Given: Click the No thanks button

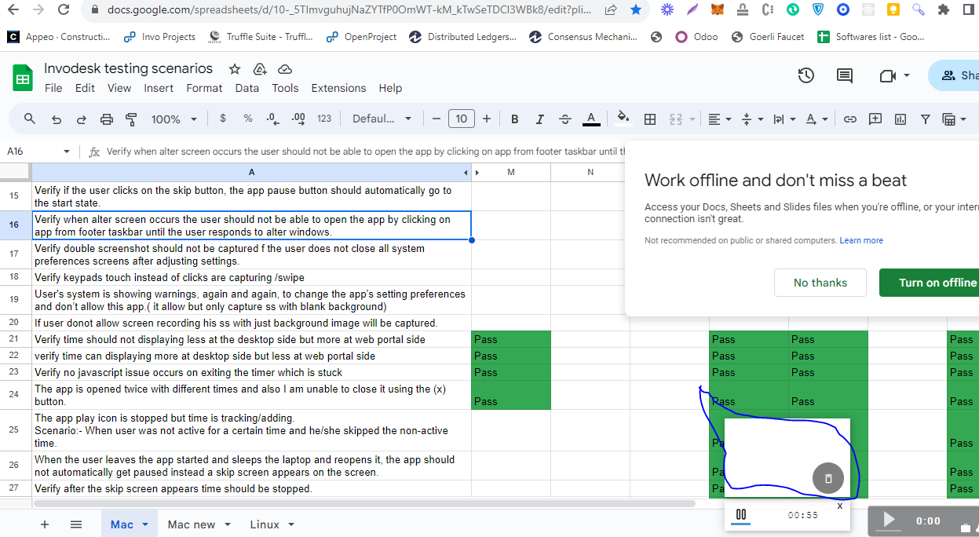Looking at the screenshot, I should tap(820, 283).
